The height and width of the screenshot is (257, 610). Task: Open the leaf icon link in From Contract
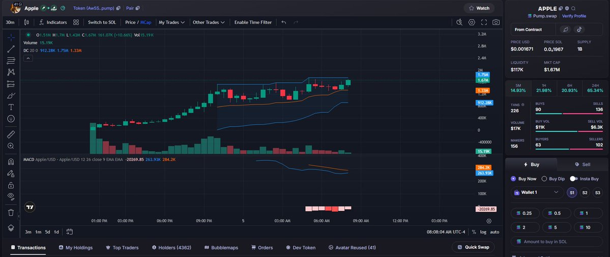pyautogui.click(x=566, y=29)
